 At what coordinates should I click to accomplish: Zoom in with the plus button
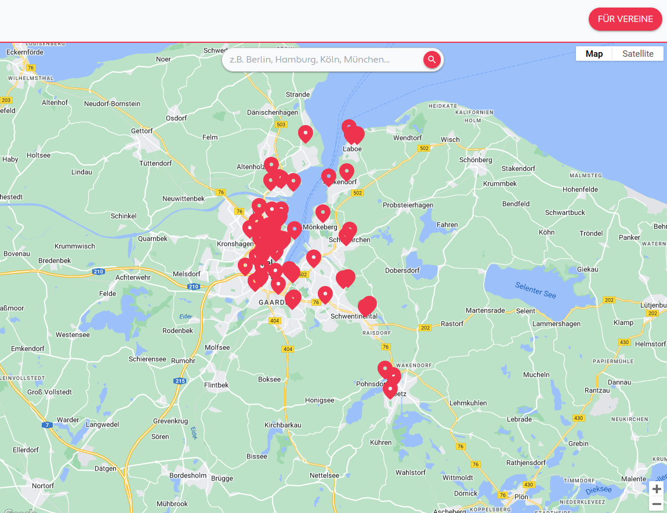pyautogui.click(x=656, y=489)
